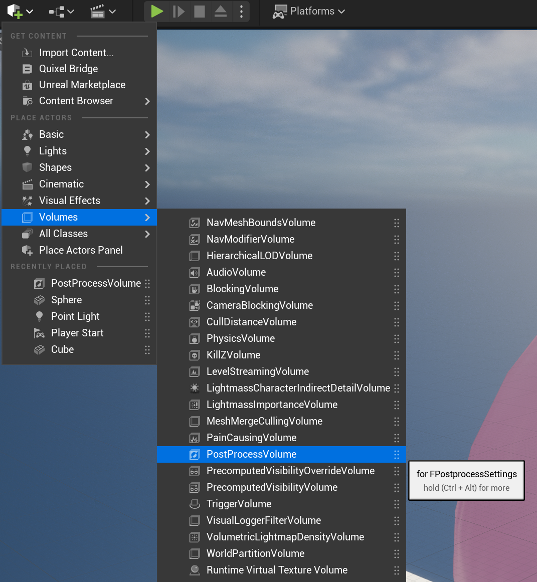Choose KillZVolume skull icon entry

[233, 355]
